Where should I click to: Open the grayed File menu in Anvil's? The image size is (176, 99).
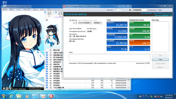click(x=66, y=10)
